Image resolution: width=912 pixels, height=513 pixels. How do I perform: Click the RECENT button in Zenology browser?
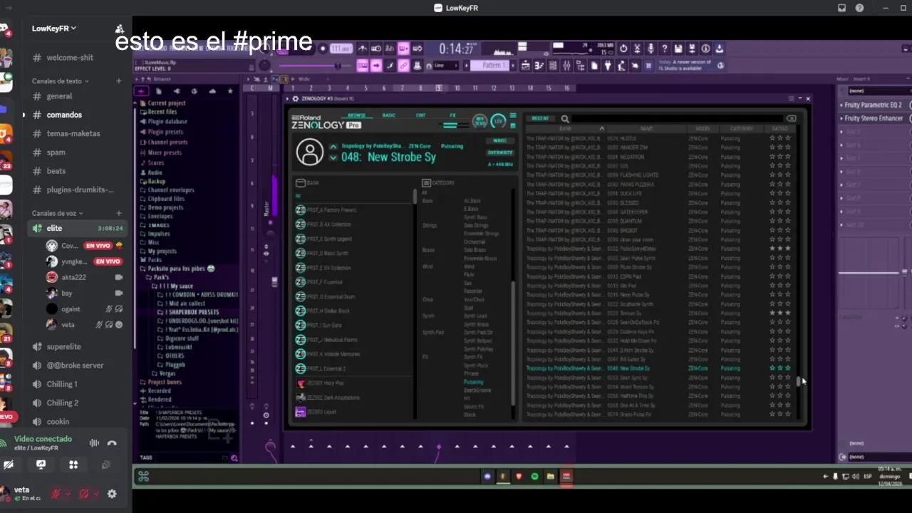click(540, 119)
